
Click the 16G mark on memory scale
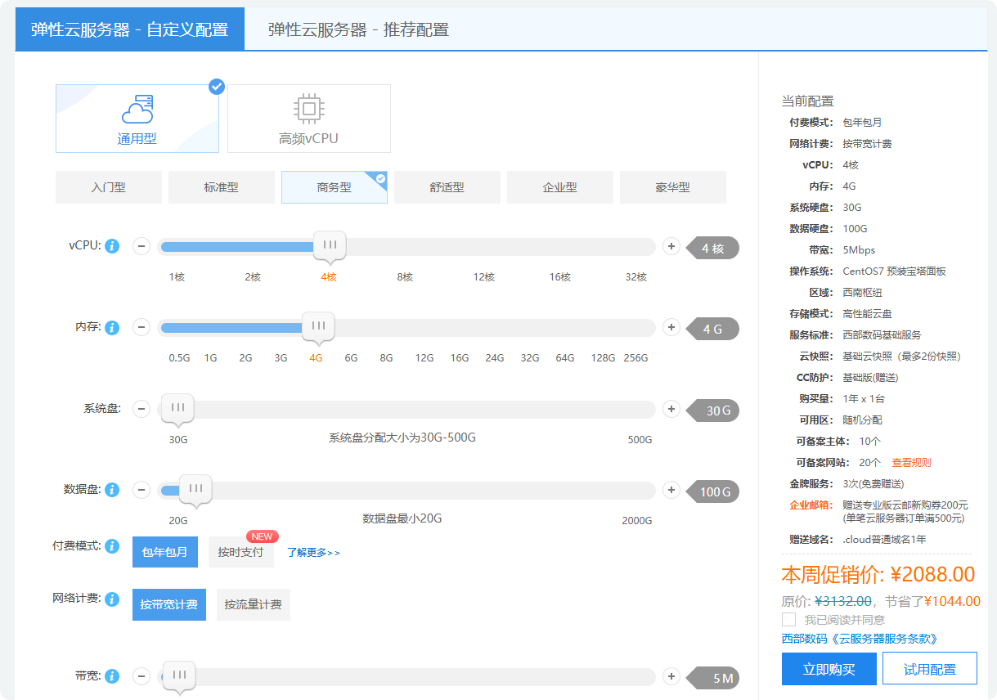(460, 358)
